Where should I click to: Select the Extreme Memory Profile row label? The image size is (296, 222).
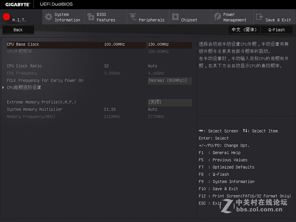tap(41, 102)
